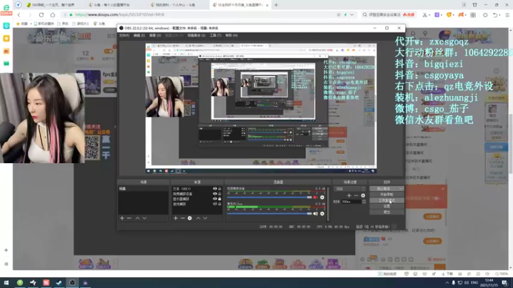513x288 pixels.
Task: Show hidden system tray icons
Action: point(447,282)
